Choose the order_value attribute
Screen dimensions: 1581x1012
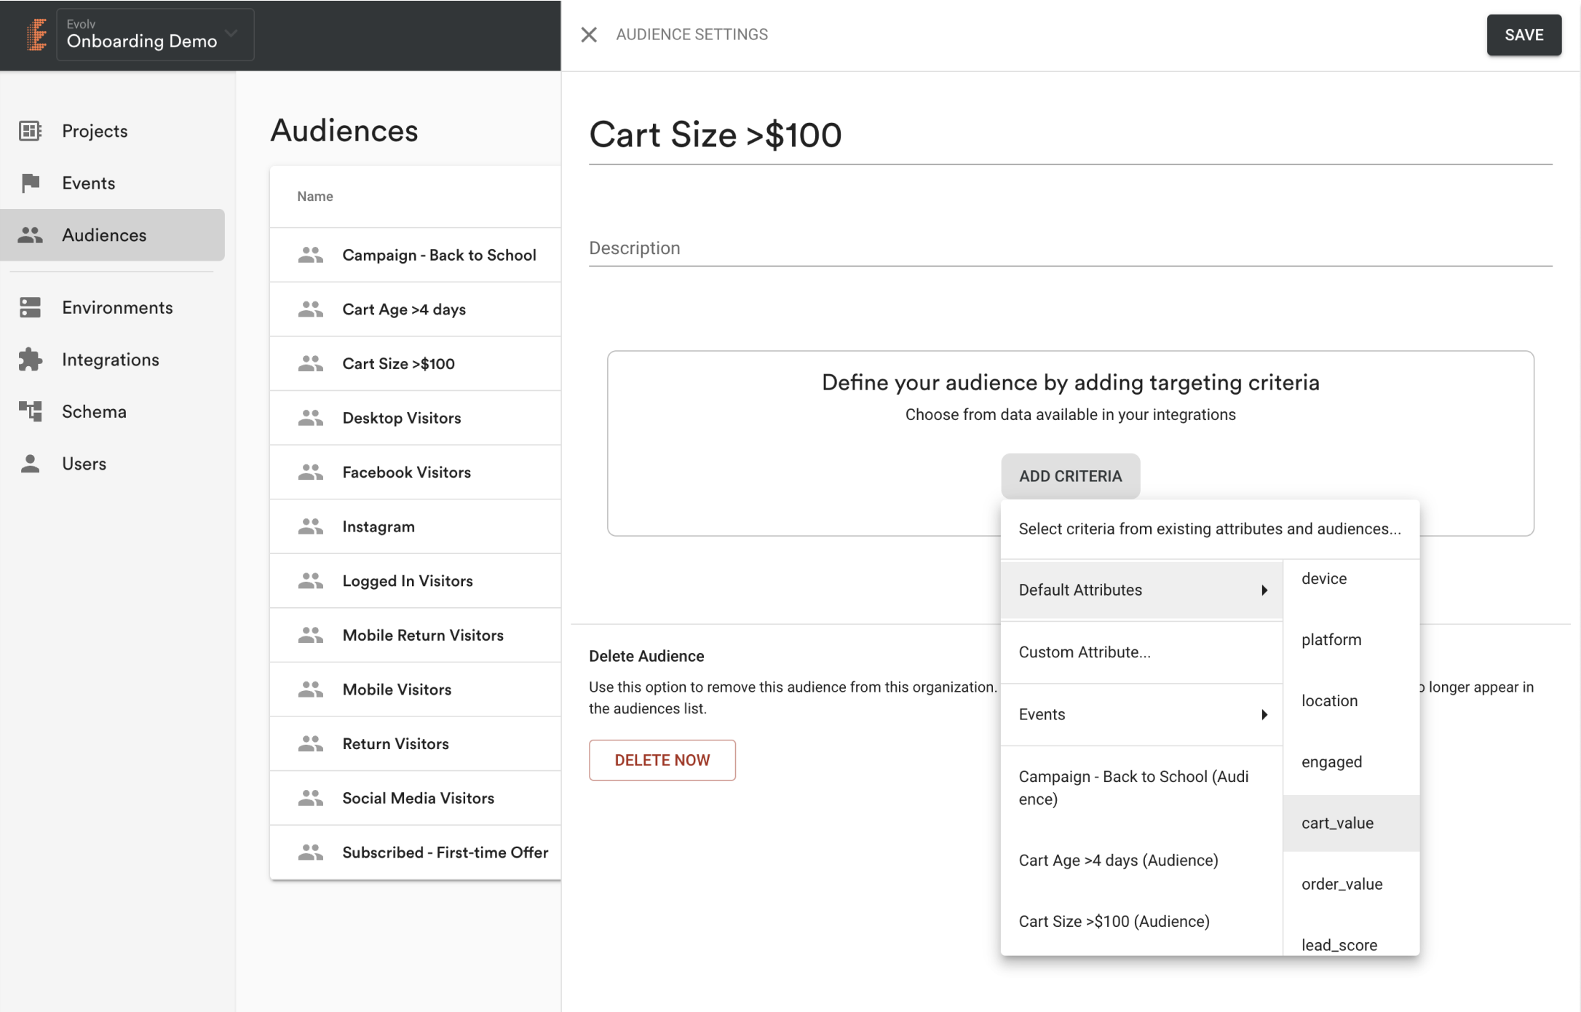tap(1351, 885)
